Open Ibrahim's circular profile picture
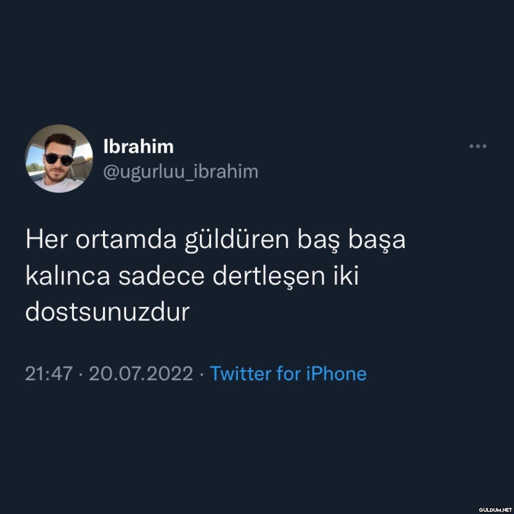Viewport: 514px width, 514px height. point(59,159)
